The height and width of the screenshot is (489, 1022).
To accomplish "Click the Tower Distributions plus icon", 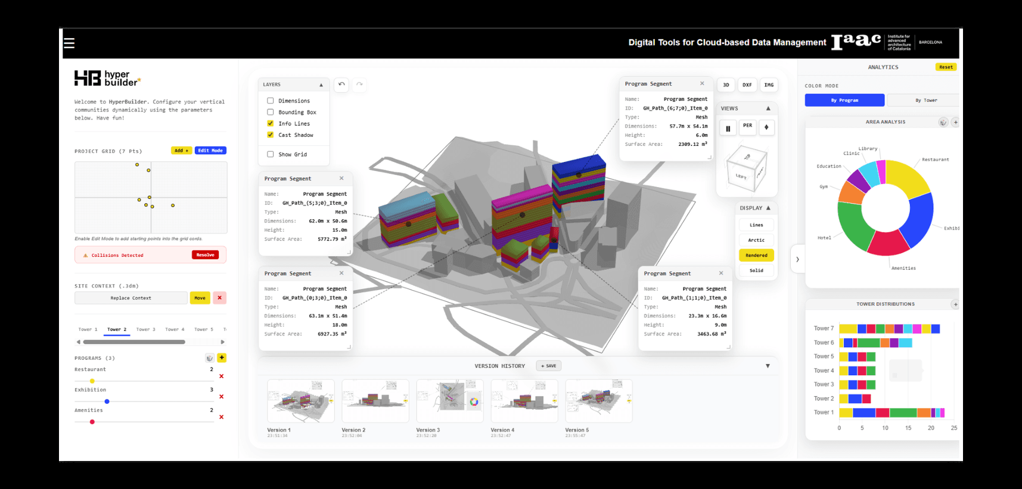I will tap(955, 304).
